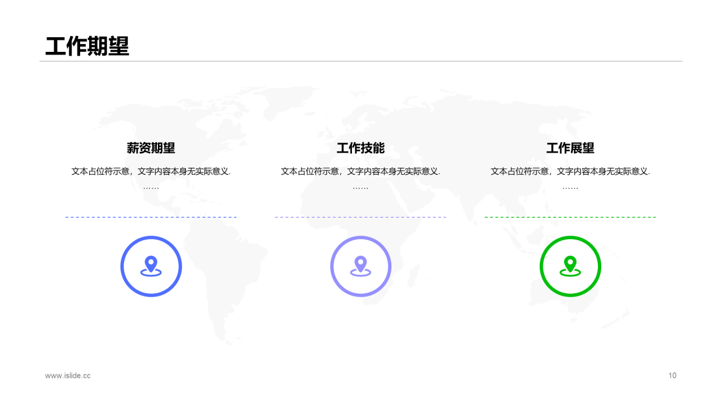Click placeholder text under 薪资期望
This screenshot has height=406, width=722.
coord(151,171)
